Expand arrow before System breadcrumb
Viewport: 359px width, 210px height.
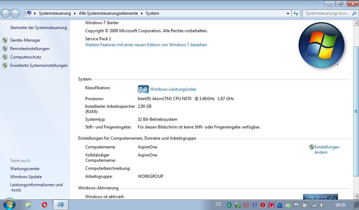tap(142, 14)
